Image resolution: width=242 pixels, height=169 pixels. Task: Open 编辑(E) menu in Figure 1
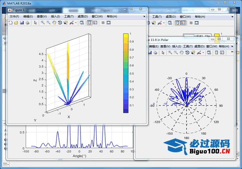click(x=28, y=17)
